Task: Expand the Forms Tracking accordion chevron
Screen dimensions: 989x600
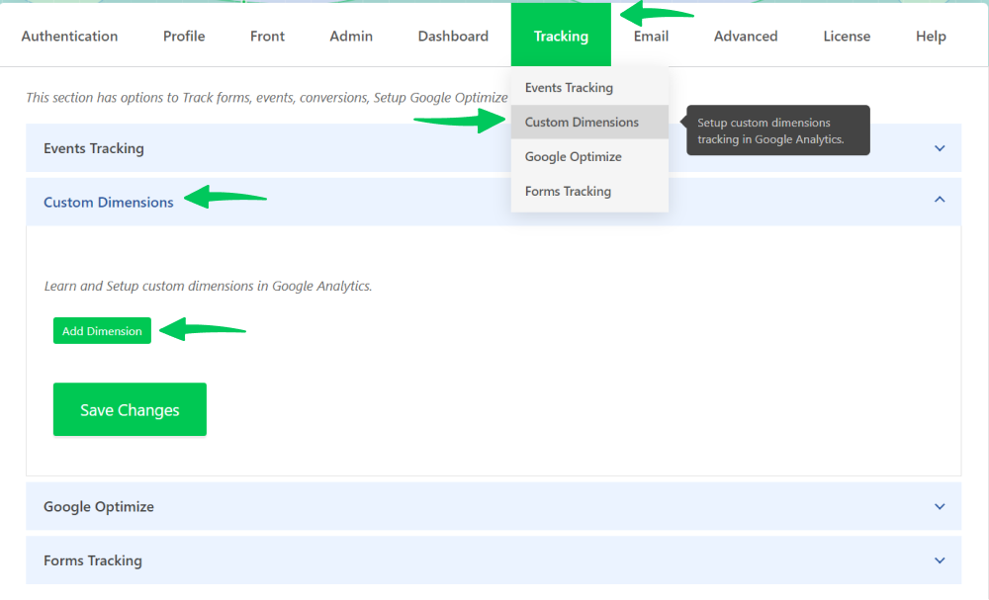Action: pos(940,560)
